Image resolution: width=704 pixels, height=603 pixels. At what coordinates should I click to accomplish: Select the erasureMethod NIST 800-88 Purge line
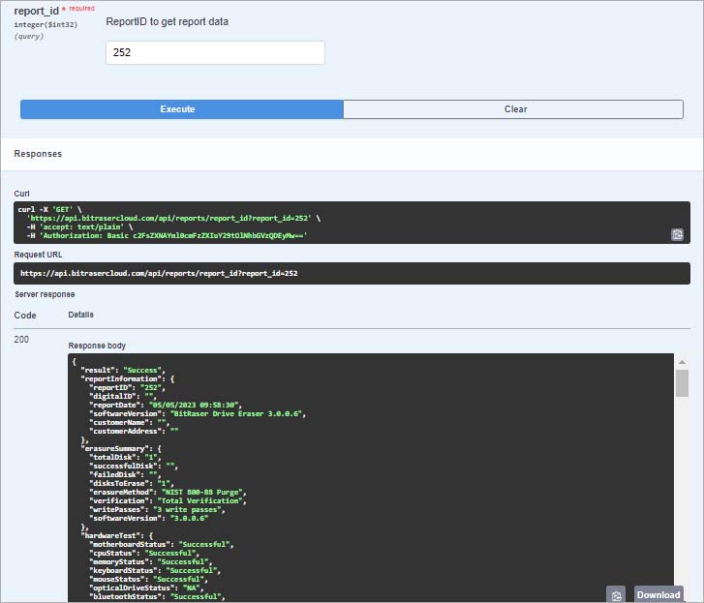[168, 492]
